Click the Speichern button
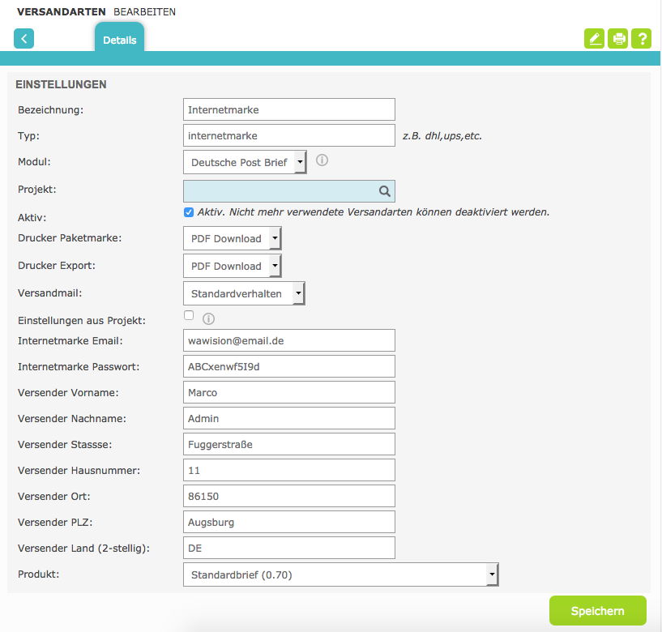The height and width of the screenshot is (632, 662). click(x=598, y=610)
